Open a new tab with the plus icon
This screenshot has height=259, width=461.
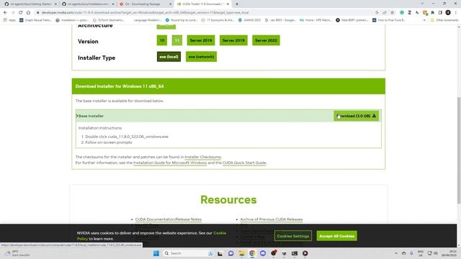[237, 4]
